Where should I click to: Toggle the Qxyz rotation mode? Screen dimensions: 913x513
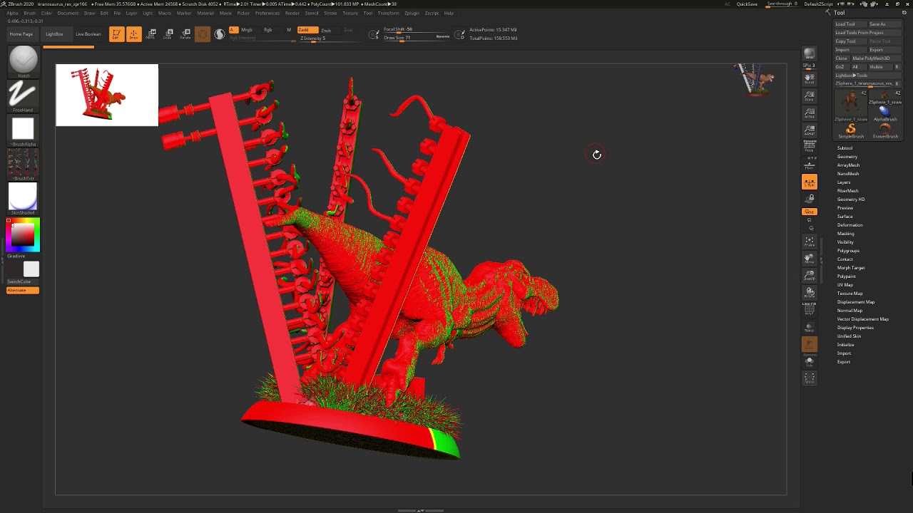click(810, 212)
